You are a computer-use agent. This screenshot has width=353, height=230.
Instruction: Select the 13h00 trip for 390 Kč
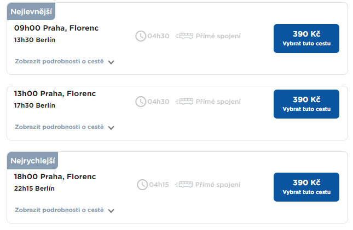point(306,104)
